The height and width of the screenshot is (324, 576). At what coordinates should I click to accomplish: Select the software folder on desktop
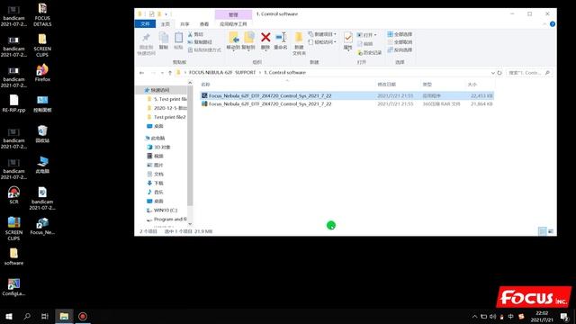[x=13, y=256]
